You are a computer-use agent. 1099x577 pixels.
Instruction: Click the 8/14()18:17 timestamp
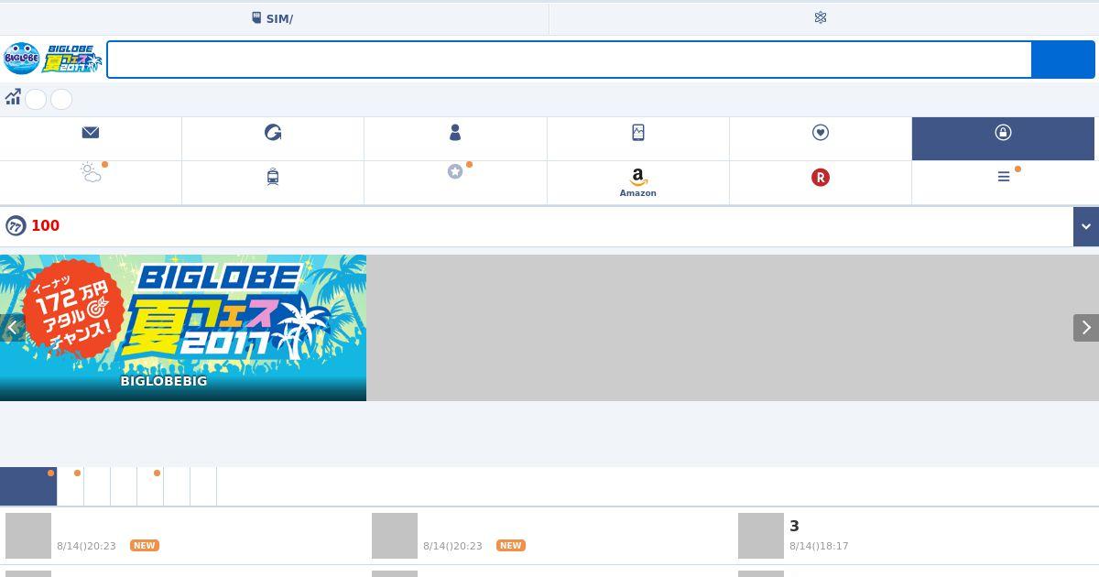(819, 546)
